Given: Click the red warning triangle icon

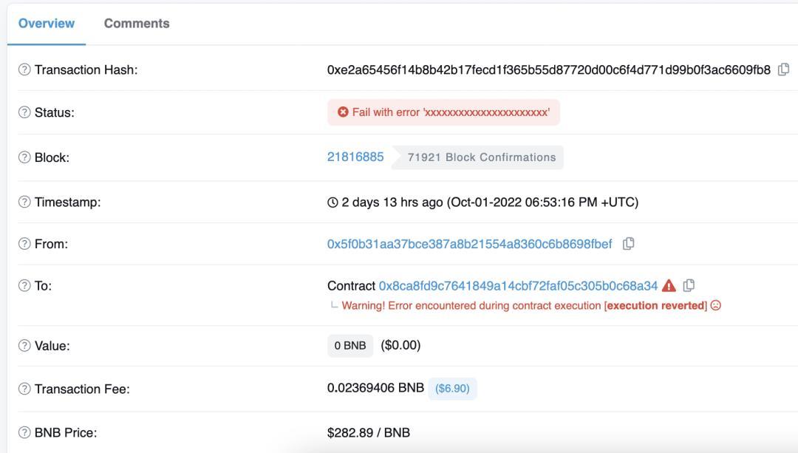Looking at the screenshot, I should point(669,285).
